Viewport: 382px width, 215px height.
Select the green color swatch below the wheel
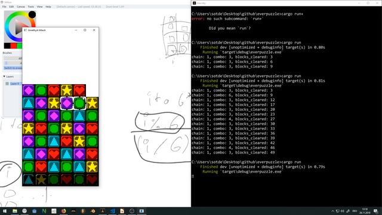20,45
